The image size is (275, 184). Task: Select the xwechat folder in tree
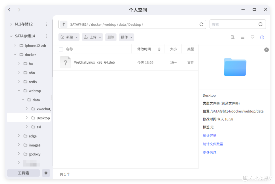pos(41,109)
